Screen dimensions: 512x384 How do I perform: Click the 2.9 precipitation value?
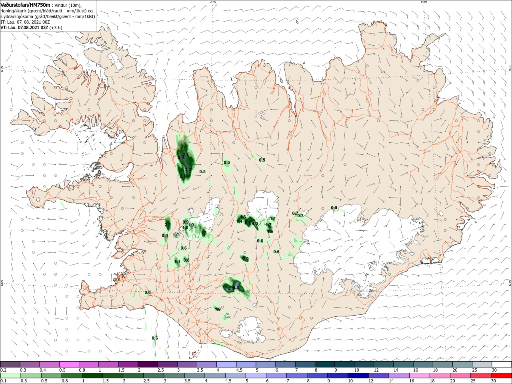coord(246,259)
